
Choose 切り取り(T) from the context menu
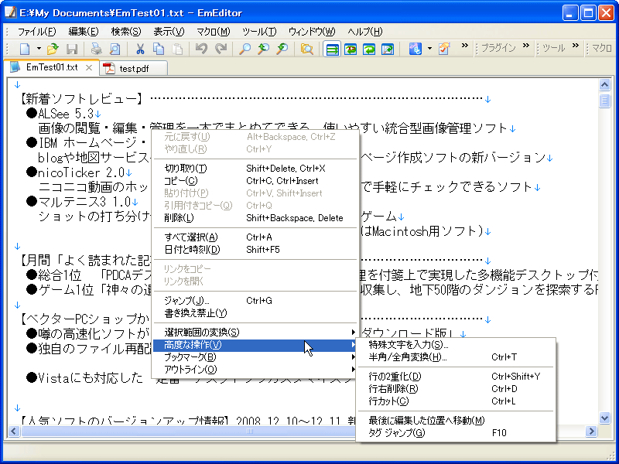click(255, 169)
